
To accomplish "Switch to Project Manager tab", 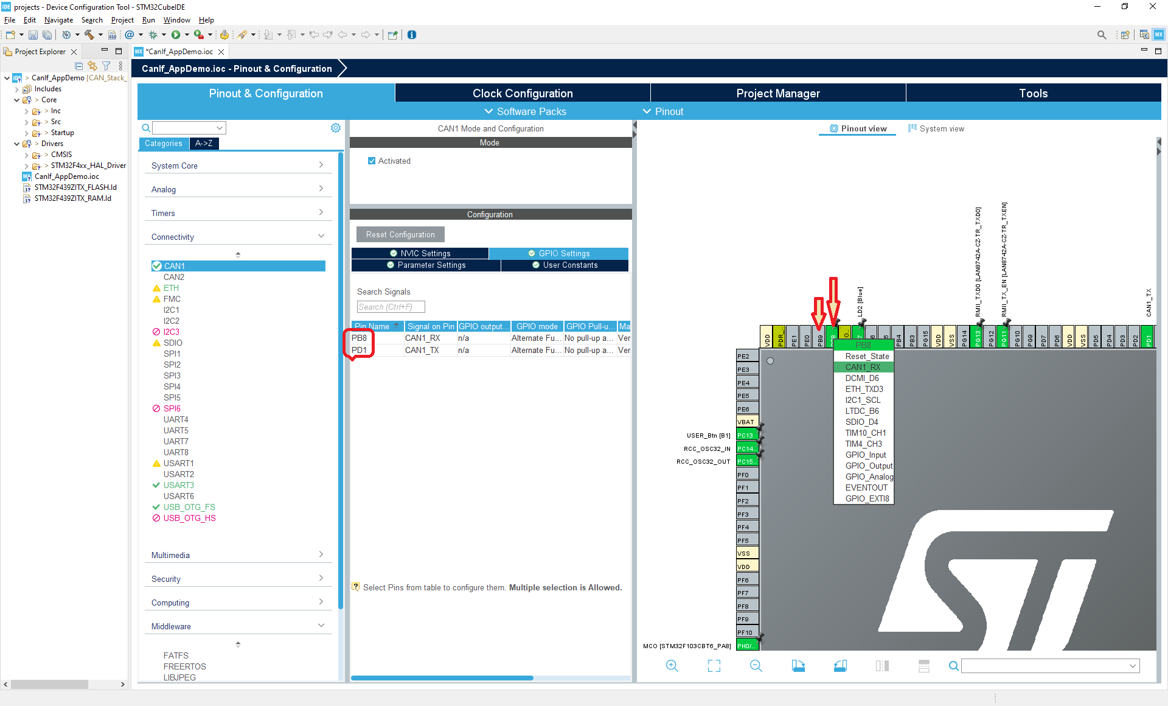I will click(778, 93).
